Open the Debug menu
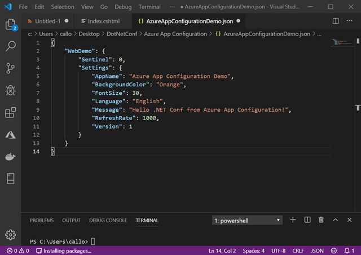The width and height of the screenshot is (361, 255). 123,7
